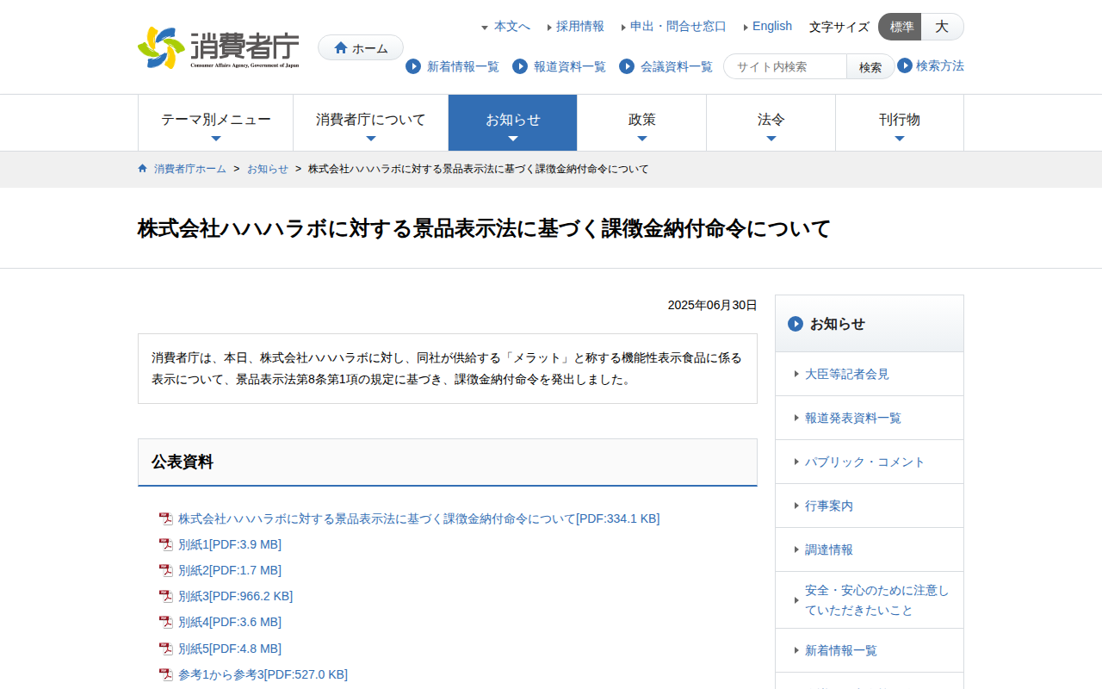Open 報道資料一覧 header link
Viewport: 1102px width, 689px height.
coord(570,66)
